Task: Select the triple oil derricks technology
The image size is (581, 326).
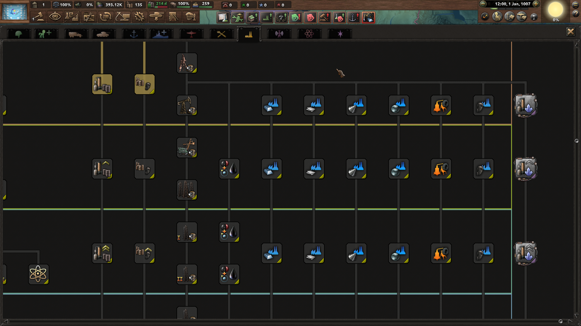Action: click(x=187, y=190)
